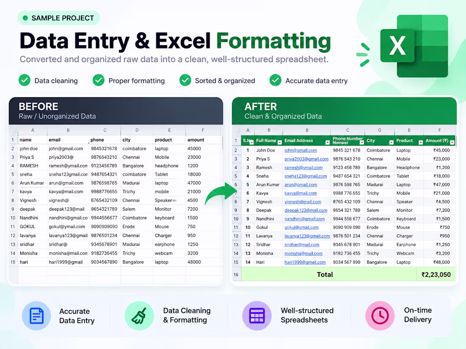Click the checkmark beside Sorted & organized
The image size is (466, 349).
click(x=185, y=80)
